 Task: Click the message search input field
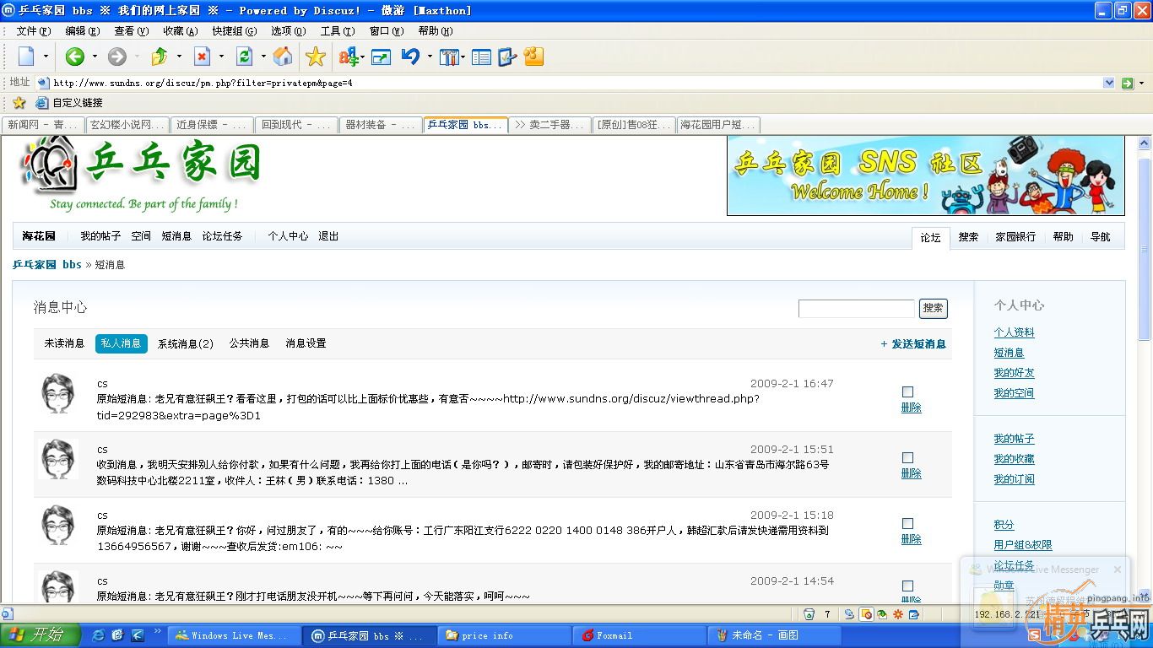[856, 308]
